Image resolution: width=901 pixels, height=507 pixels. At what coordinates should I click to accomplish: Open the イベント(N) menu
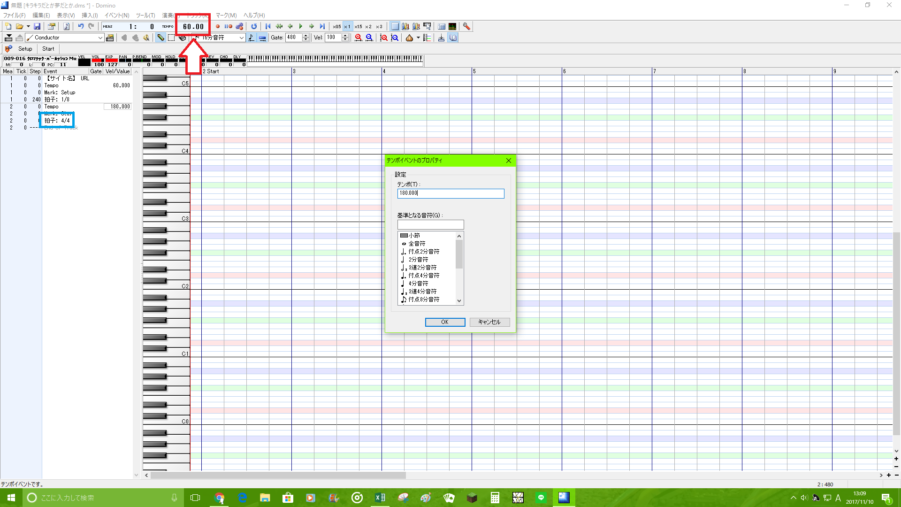[117, 15]
